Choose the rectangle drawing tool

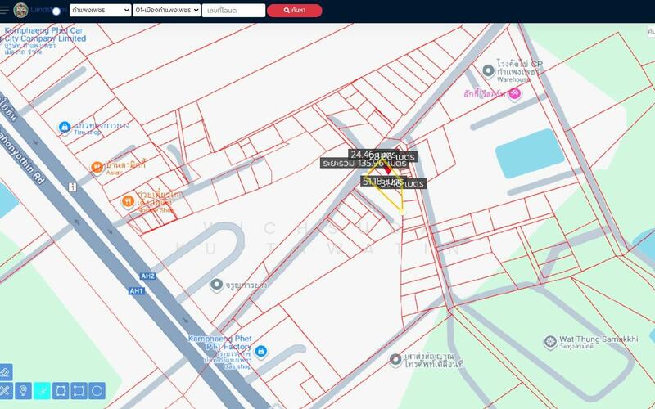tap(79, 390)
